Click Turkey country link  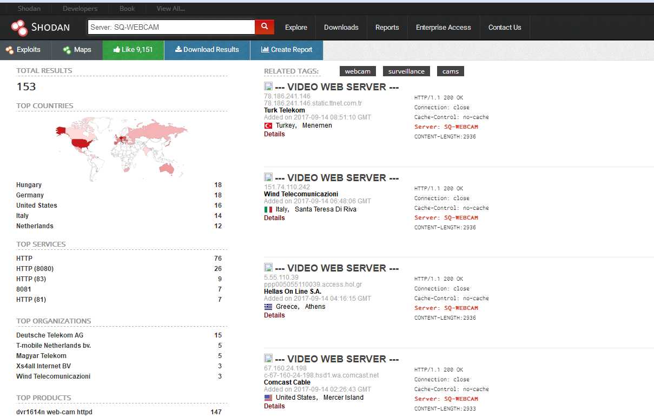286,125
